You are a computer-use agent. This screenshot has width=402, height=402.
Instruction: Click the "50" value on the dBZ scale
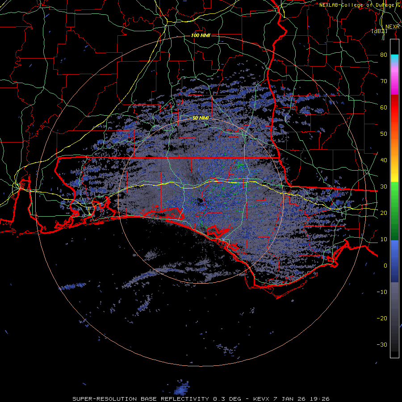[384, 134]
